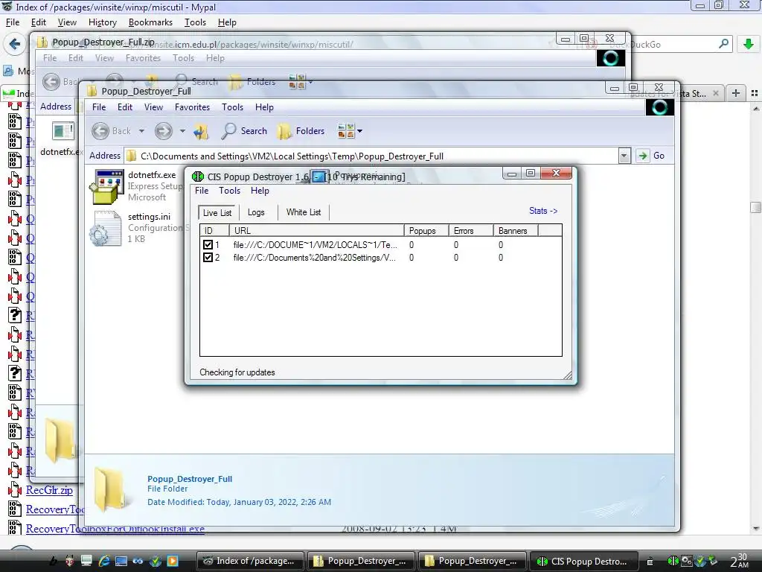
Task: Switch to CIS Popup Destro... taskbar button
Action: (x=583, y=561)
